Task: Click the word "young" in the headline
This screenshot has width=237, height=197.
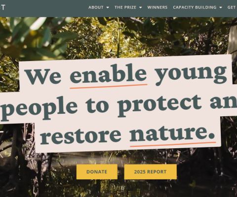Action: tap(191, 74)
